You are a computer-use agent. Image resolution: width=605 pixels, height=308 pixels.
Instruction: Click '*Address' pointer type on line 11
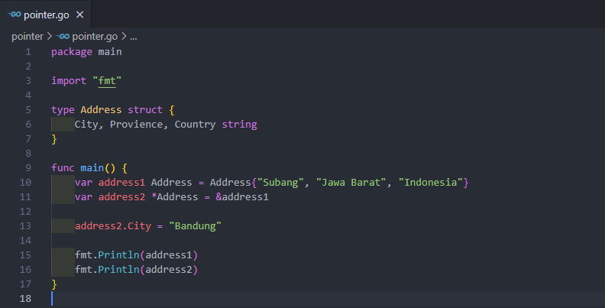pos(174,197)
